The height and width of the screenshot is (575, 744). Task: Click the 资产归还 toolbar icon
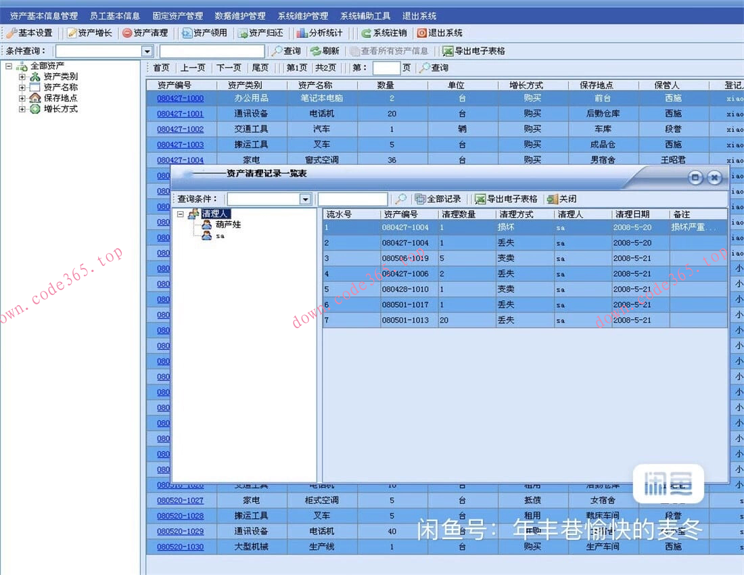tap(243, 32)
